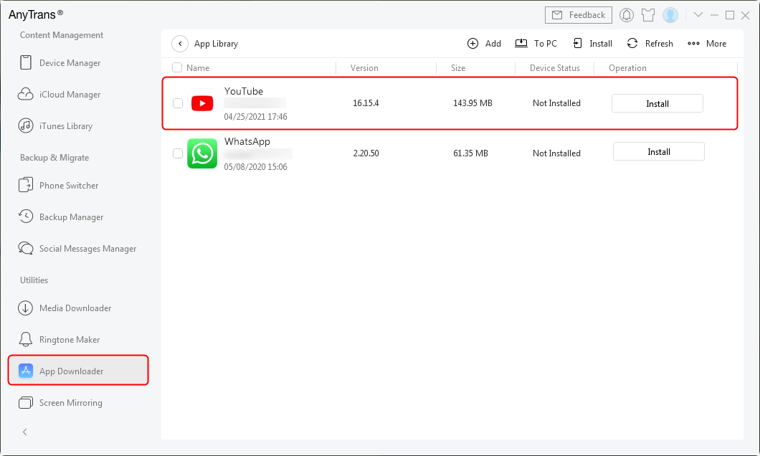Sort by the Device Status column header
This screenshot has height=456, width=760.
coord(555,68)
